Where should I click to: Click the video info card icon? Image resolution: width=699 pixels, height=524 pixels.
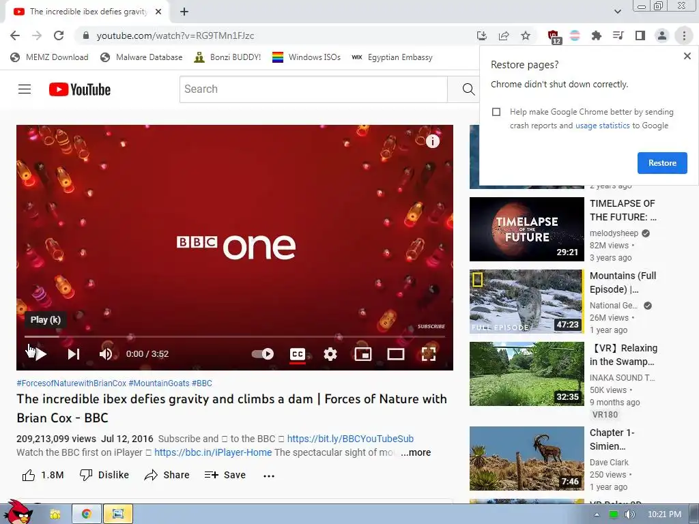[x=432, y=141]
